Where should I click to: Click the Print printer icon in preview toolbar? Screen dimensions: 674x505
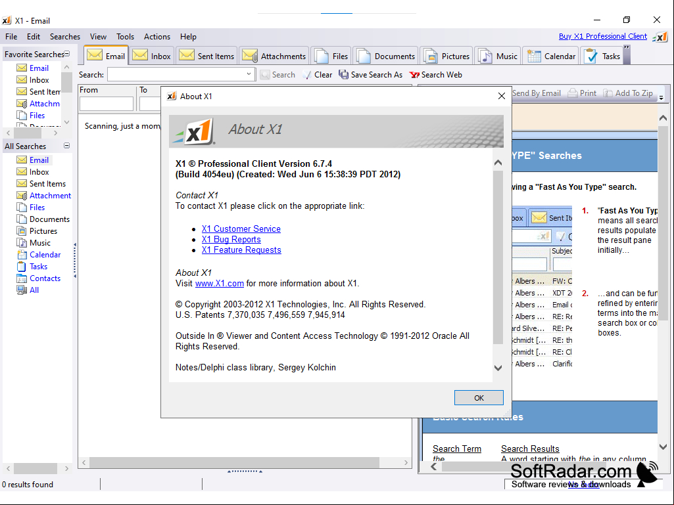tap(573, 93)
